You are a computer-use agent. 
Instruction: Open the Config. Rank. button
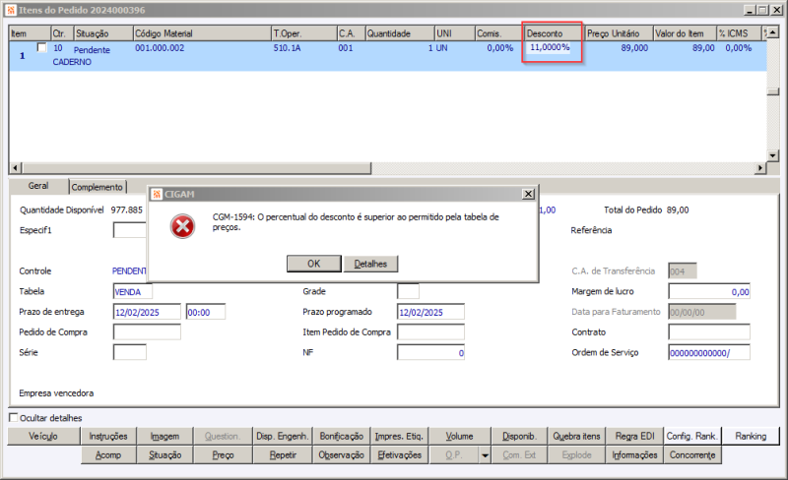pyautogui.click(x=692, y=436)
